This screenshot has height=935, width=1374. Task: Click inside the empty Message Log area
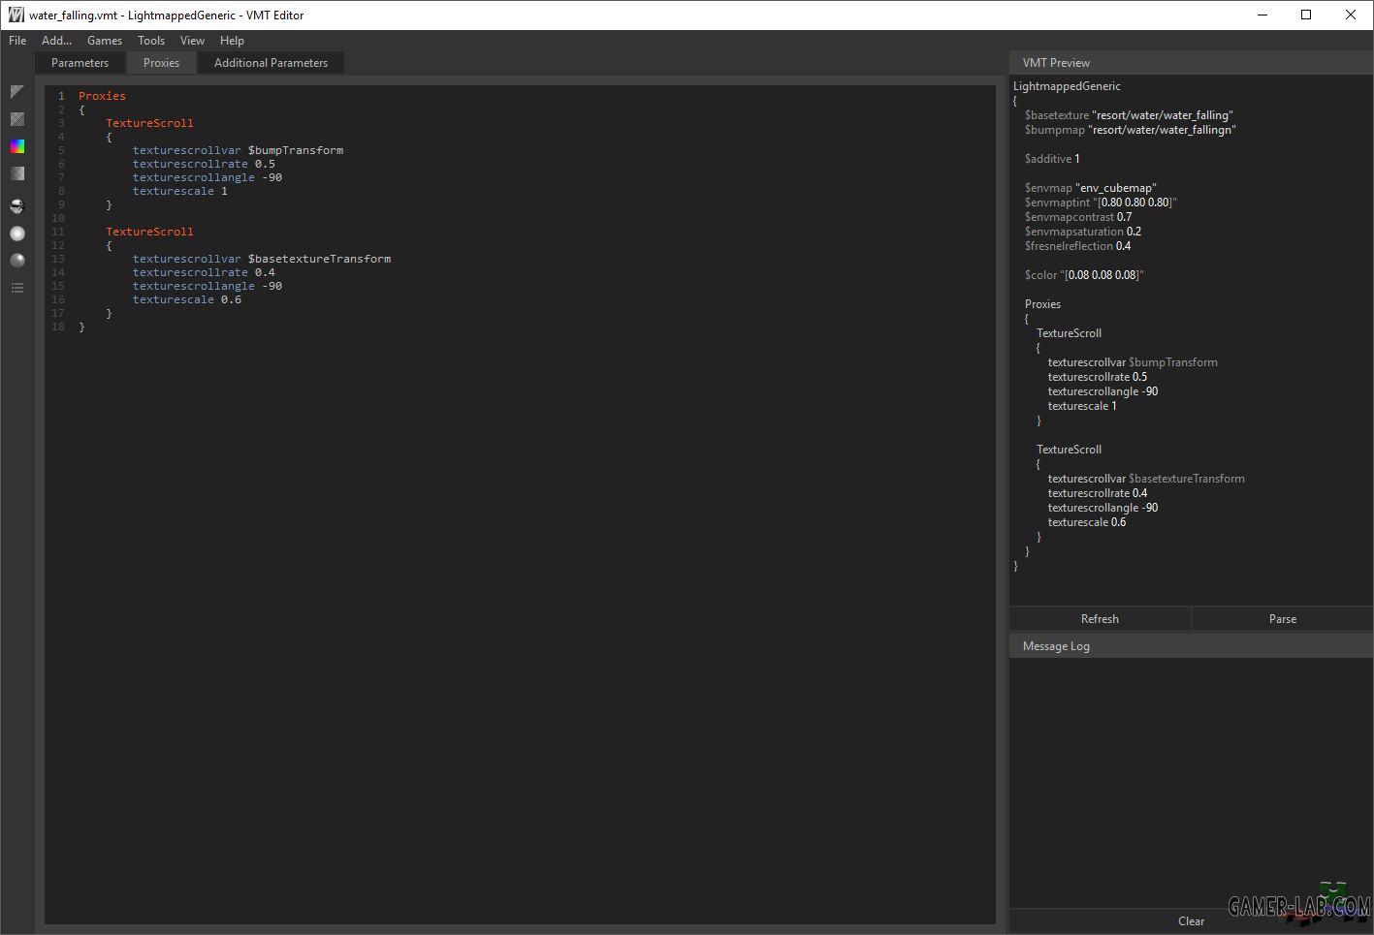[1191, 783]
